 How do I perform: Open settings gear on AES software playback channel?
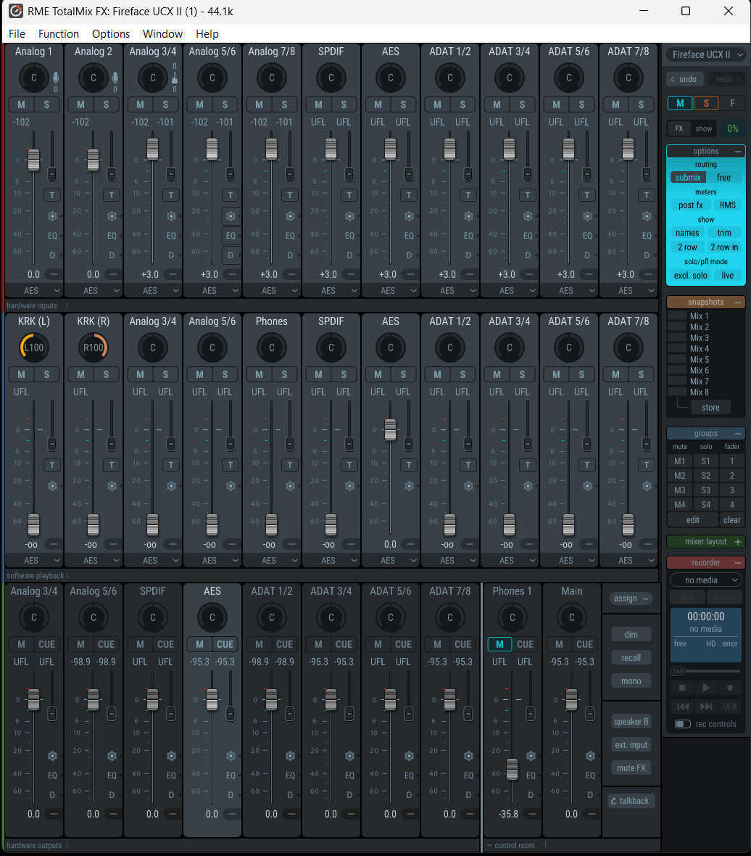(x=409, y=486)
